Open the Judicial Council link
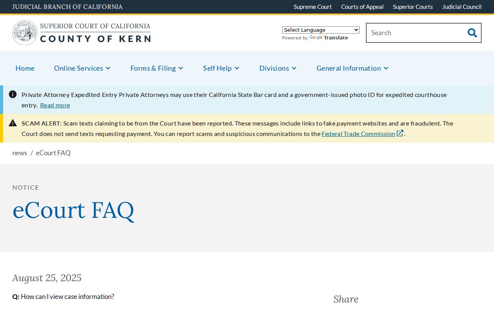Viewport: 494px width, 309px height. click(x=462, y=7)
